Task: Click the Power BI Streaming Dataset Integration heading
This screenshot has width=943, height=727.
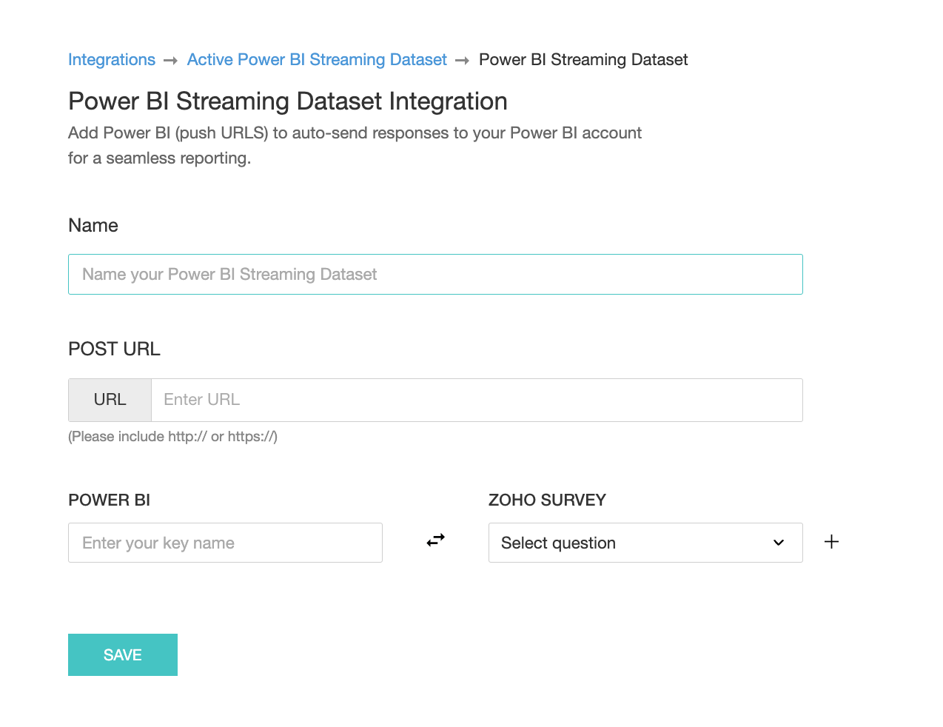Action: coord(288,101)
